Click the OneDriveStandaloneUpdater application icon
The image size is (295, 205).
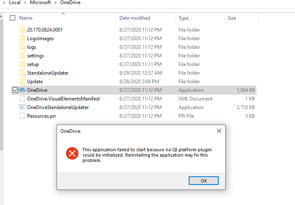pos(22,107)
